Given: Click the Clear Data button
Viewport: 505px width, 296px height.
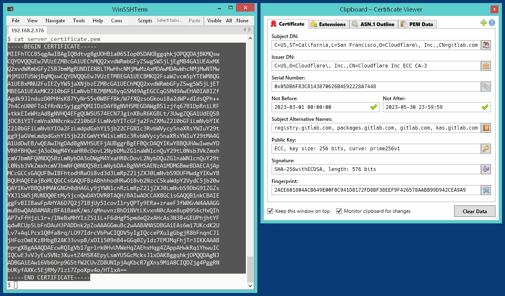Looking at the screenshot, I should pos(475,211).
